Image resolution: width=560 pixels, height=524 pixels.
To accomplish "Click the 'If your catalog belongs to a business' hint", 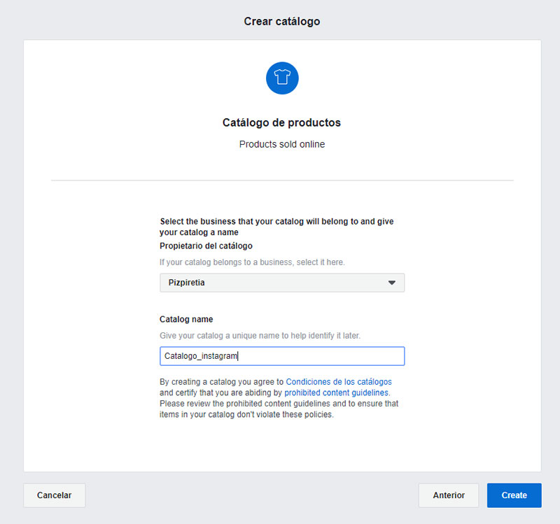I will point(252,262).
